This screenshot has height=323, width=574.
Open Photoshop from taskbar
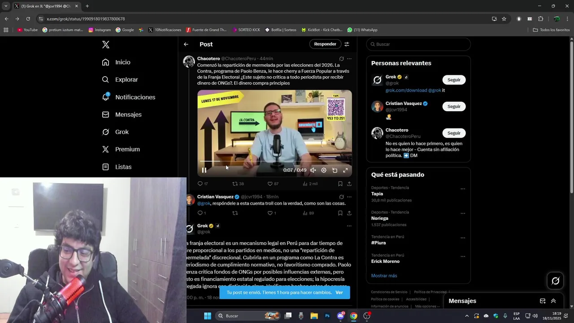(x=327, y=316)
